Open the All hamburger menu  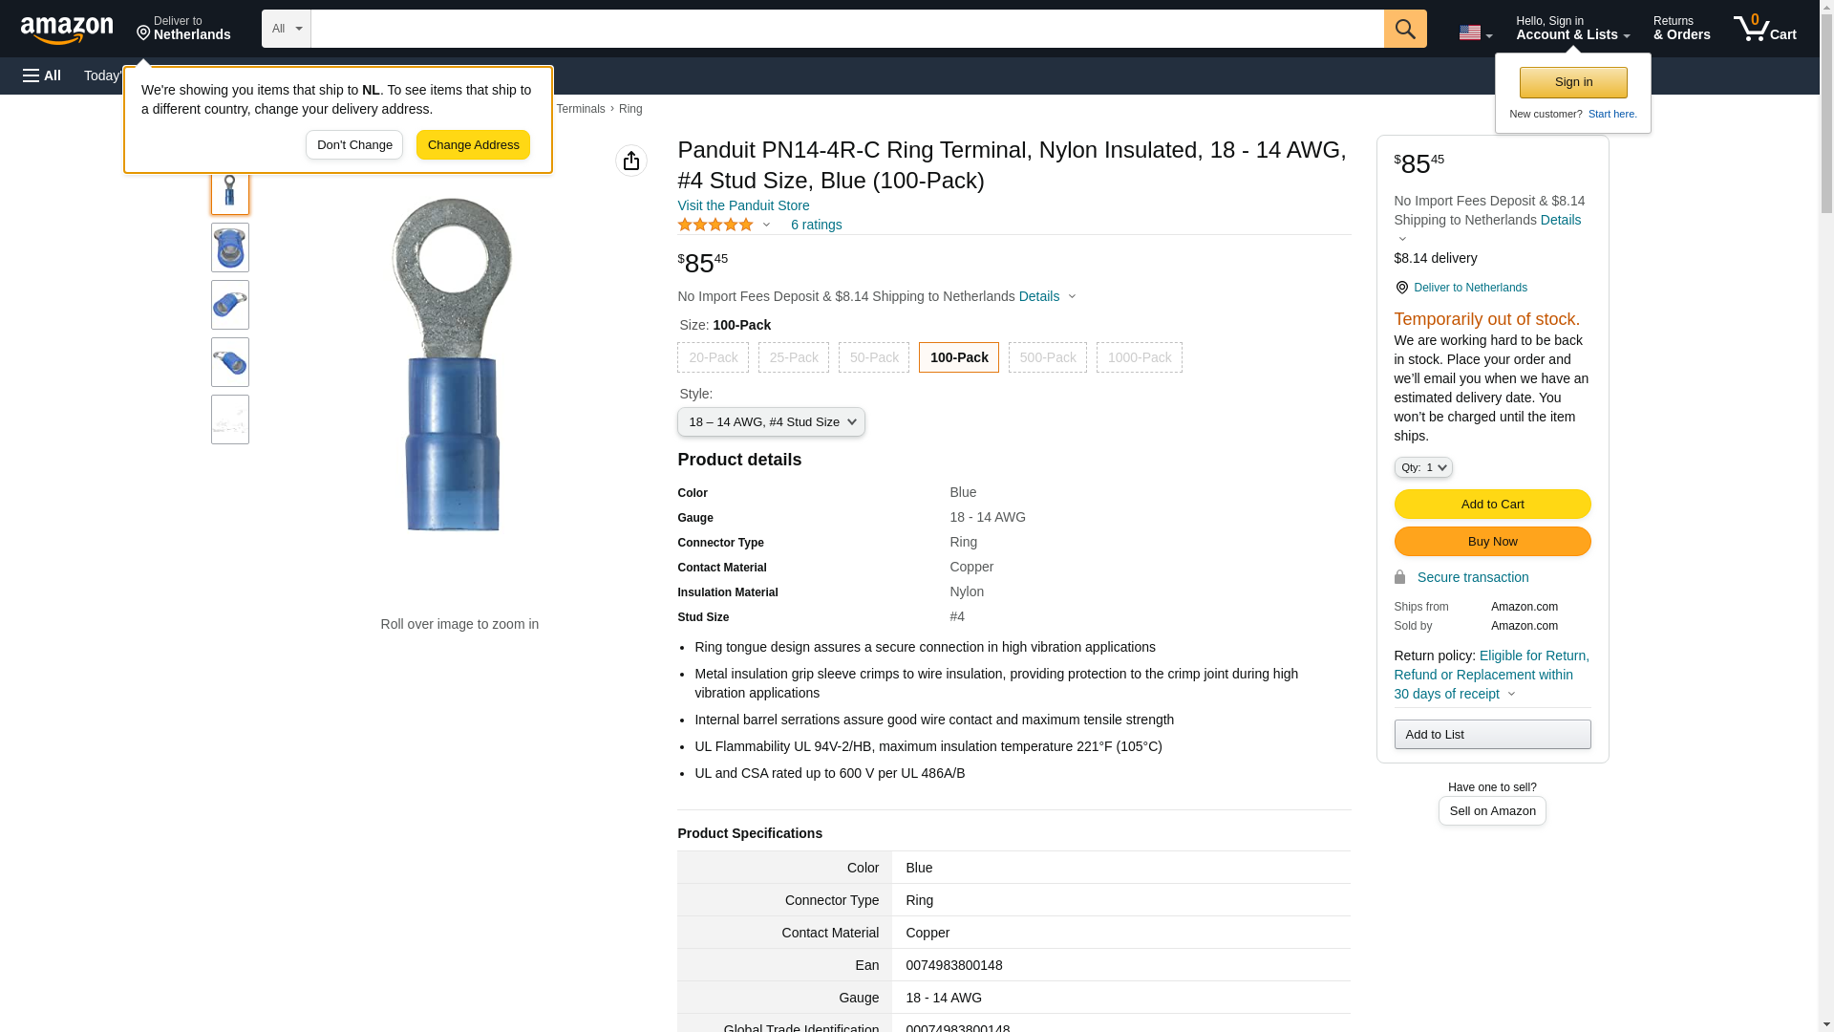(42, 75)
